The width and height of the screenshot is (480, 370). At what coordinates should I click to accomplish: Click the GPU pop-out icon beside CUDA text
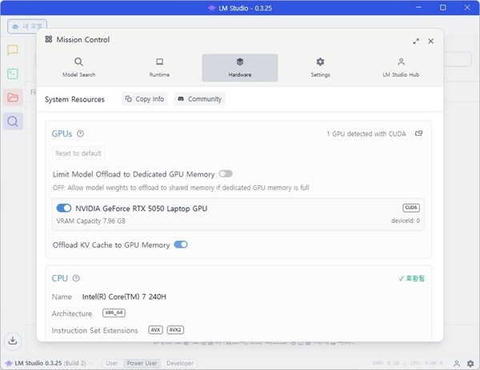tap(418, 133)
